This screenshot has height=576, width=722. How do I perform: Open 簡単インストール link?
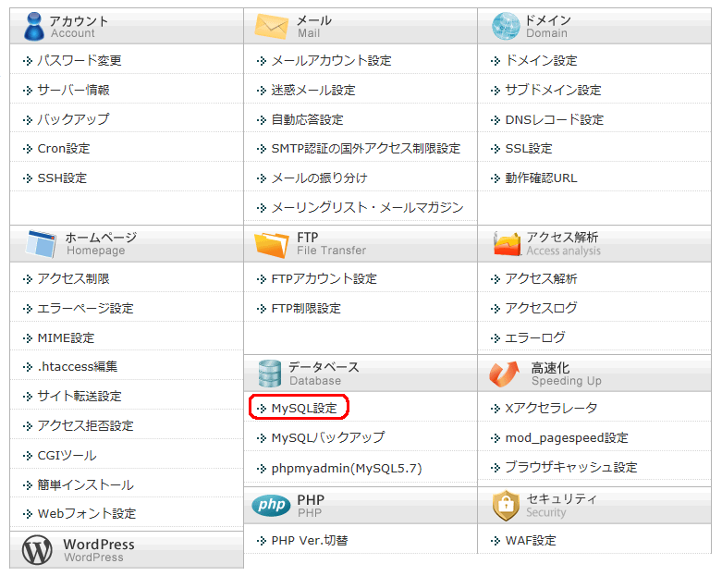coord(85,484)
